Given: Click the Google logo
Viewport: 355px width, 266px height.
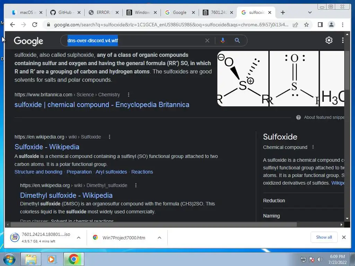Looking at the screenshot, I should (28, 41).
